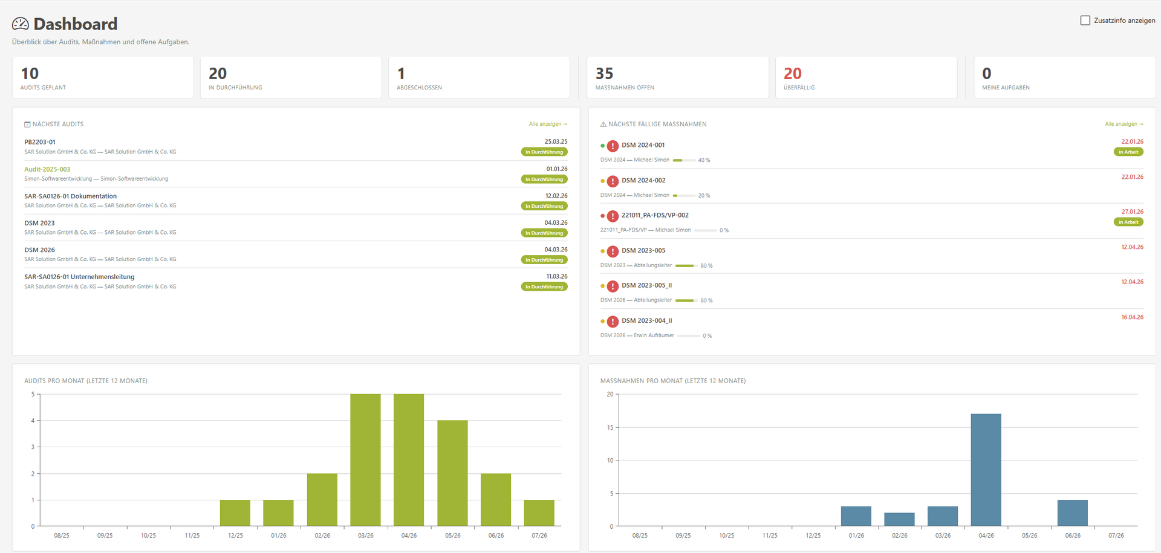Click the 02/26 bar in Audits pro Monat
This screenshot has height=553, width=1161.
pyautogui.click(x=322, y=500)
